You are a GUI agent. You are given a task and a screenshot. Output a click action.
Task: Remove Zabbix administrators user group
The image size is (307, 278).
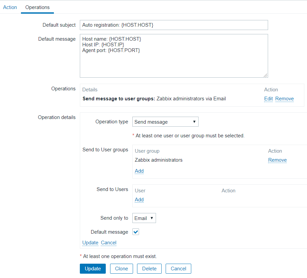coord(277,160)
